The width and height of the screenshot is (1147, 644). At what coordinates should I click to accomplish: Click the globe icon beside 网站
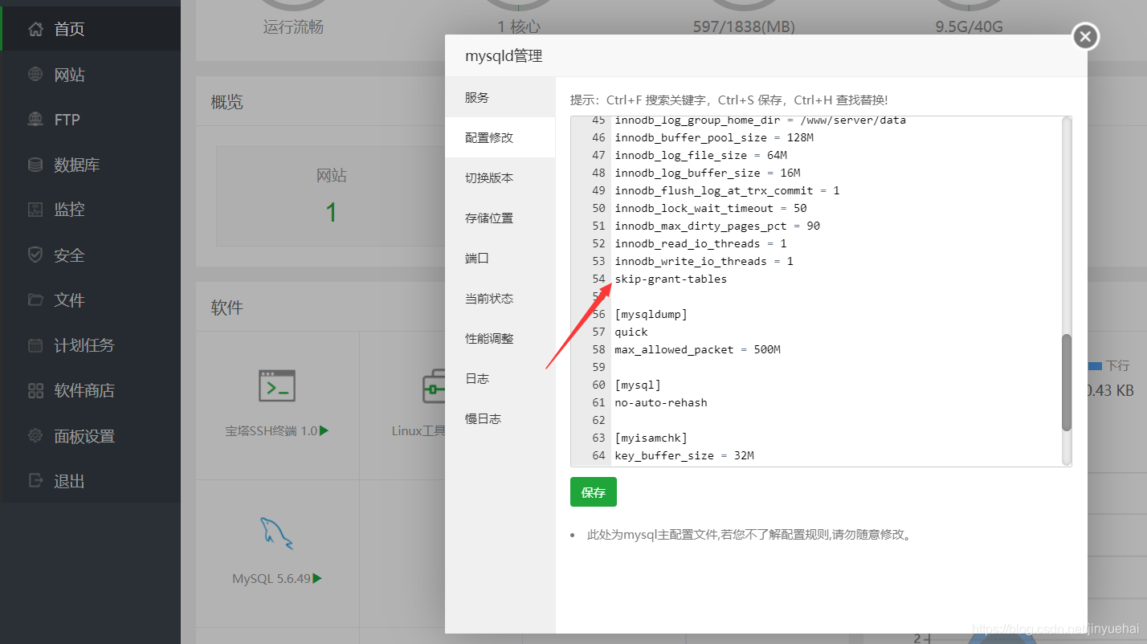click(35, 75)
